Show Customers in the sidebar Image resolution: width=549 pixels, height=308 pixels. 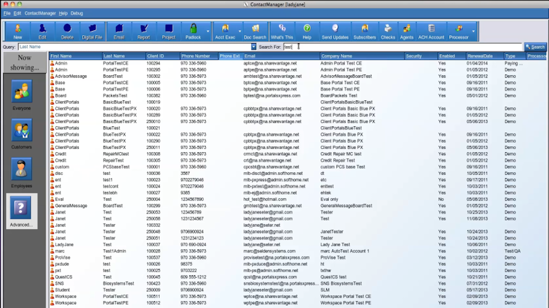pos(22,134)
